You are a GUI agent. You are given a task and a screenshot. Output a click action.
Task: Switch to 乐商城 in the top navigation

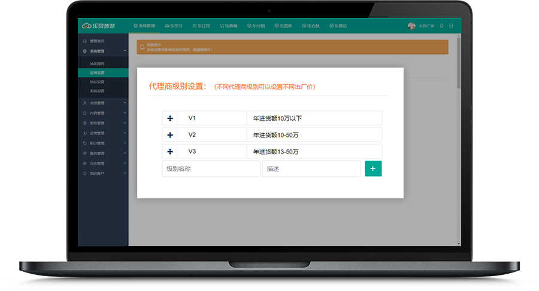pyautogui.click(x=229, y=26)
